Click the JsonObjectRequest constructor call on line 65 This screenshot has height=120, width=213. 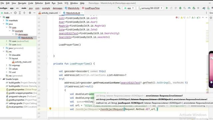pyautogui.click(x=112, y=109)
